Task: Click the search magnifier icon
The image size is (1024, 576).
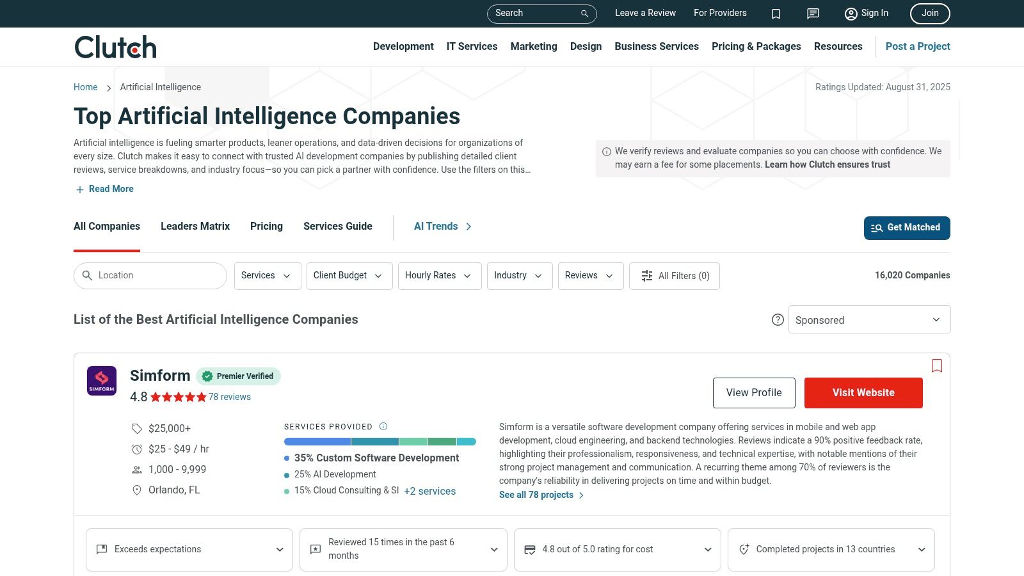Action: coord(584,13)
